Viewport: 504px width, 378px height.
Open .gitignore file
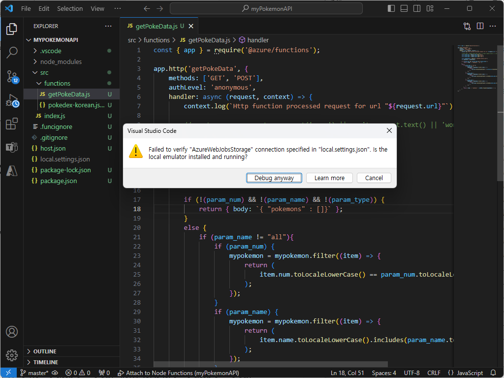[x=71, y=138]
